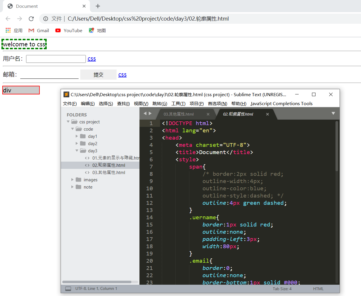Expand the day1 folder
361x296 pixels.
click(77, 136)
